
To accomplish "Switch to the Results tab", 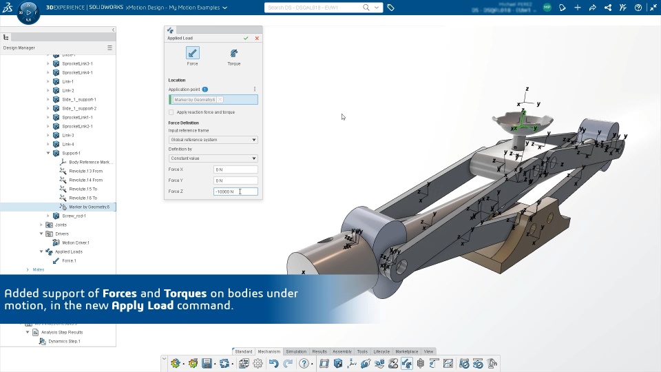I will [319, 351].
